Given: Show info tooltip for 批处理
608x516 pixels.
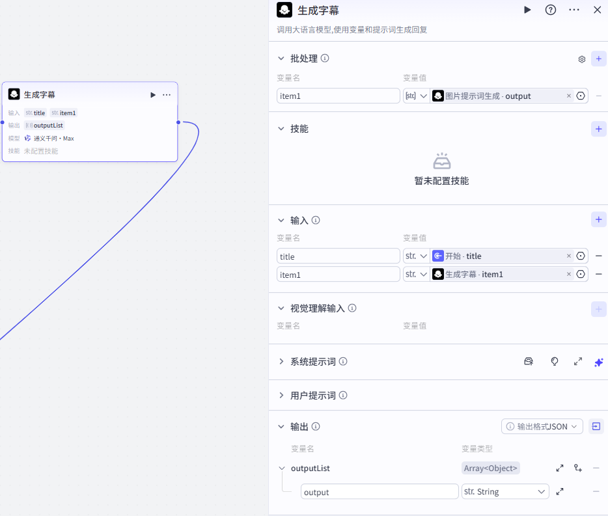Looking at the screenshot, I should (325, 58).
